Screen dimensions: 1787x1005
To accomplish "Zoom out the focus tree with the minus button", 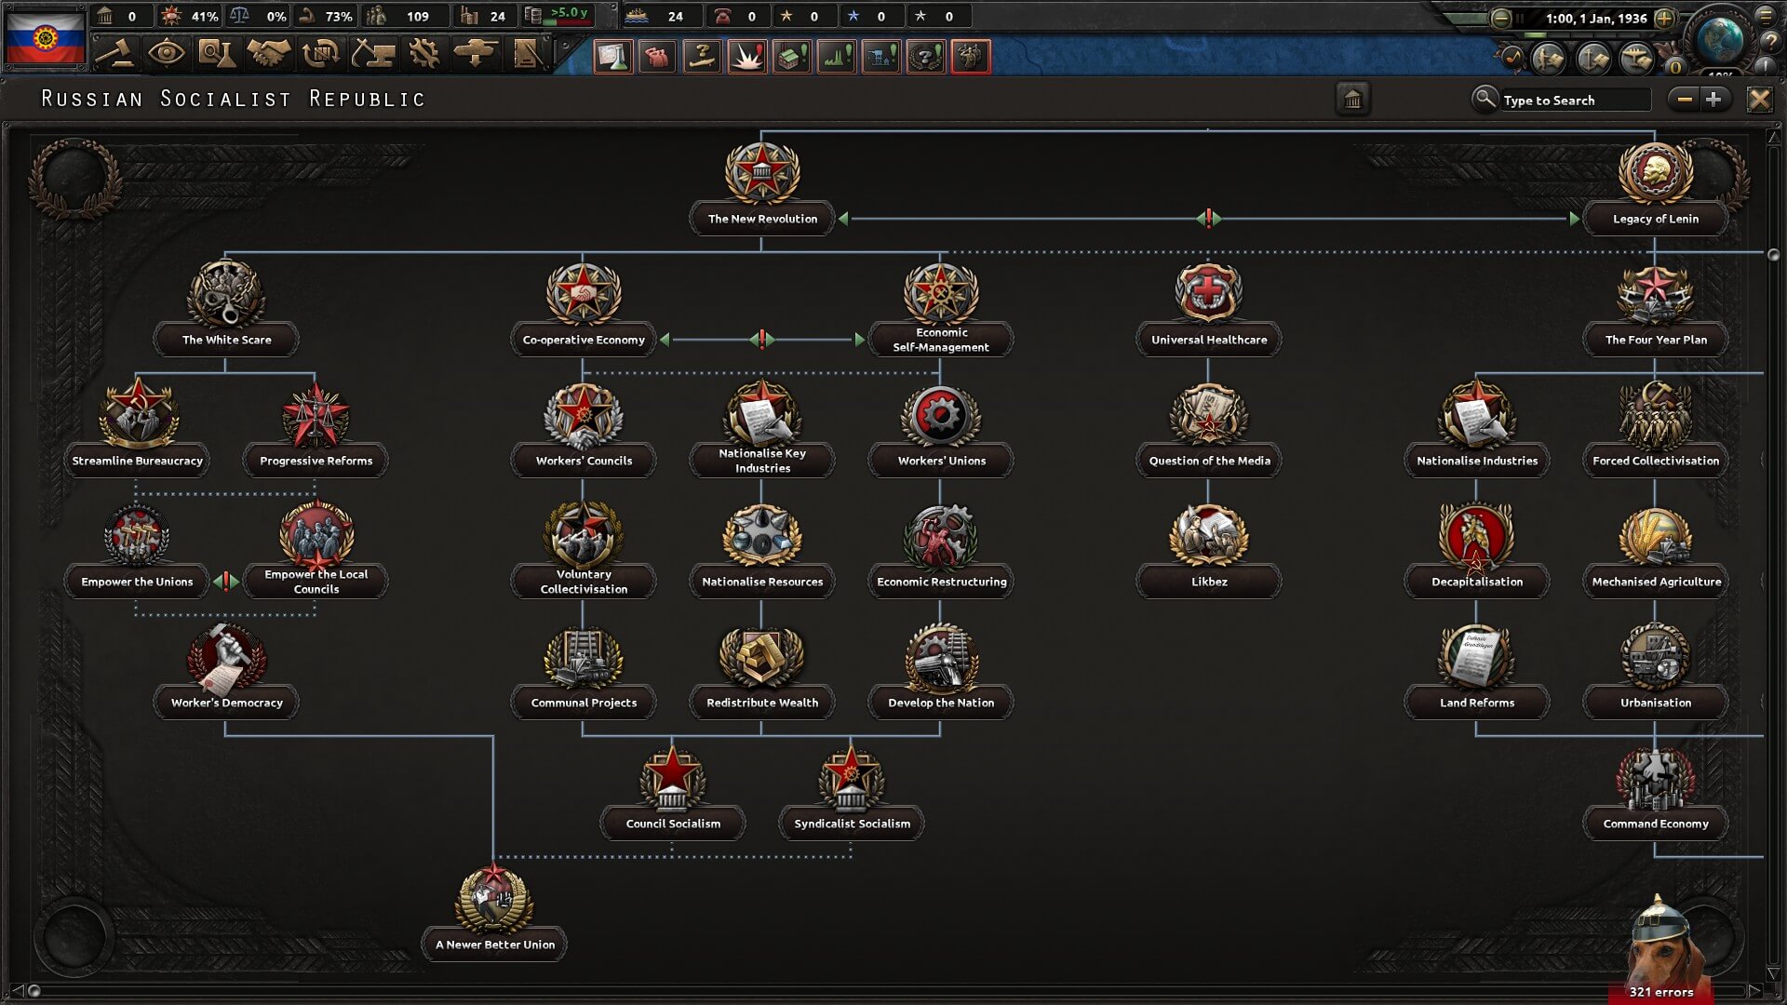I will pos(1685,100).
